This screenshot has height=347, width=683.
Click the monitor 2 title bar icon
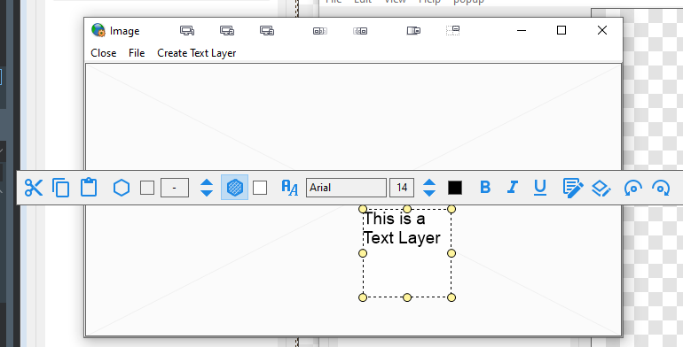pyautogui.click(x=227, y=30)
